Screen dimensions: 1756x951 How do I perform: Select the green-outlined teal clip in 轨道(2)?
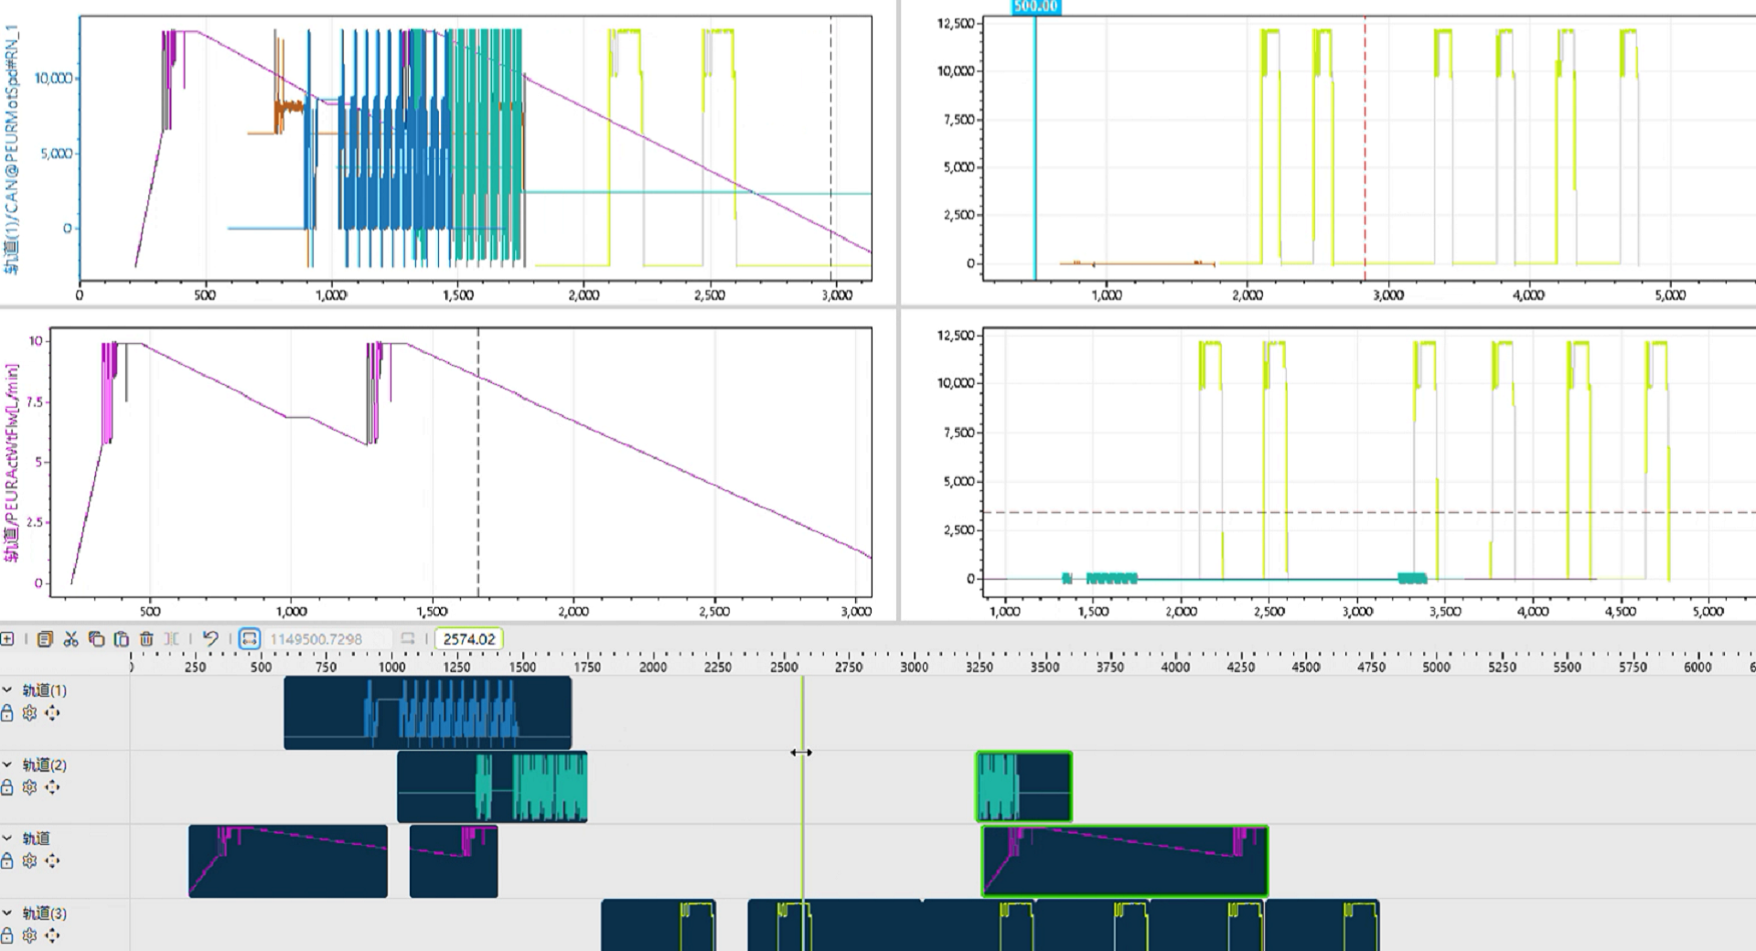[x=1023, y=786]
